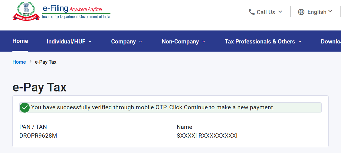This screenshot has width=341, height=153.
Task: Click the PAN value DROPR9628M
Action: (x=38, y=135)
